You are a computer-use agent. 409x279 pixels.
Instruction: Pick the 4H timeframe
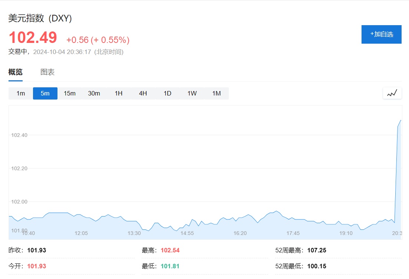143,93
